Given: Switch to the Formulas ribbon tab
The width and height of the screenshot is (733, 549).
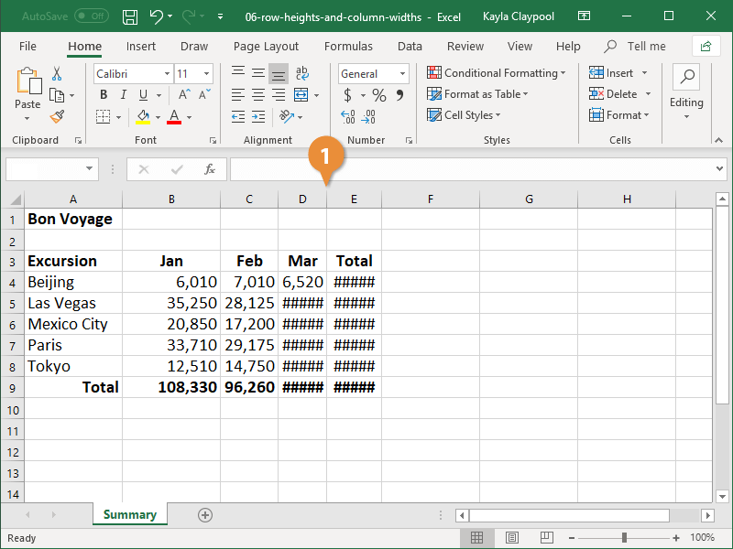Looking at the screenshot, I should 348,46.
